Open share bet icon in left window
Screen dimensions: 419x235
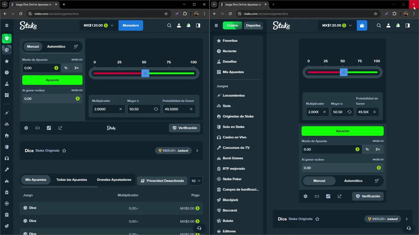tap(60, 128)
